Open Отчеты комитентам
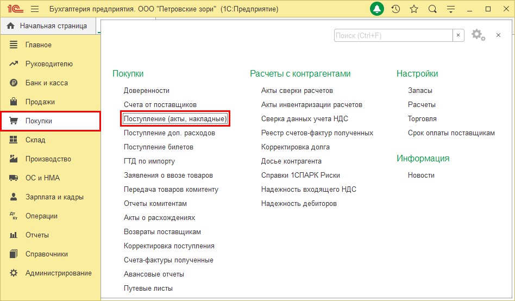Viewport: 515px width, 301px height. pos(155,203)
